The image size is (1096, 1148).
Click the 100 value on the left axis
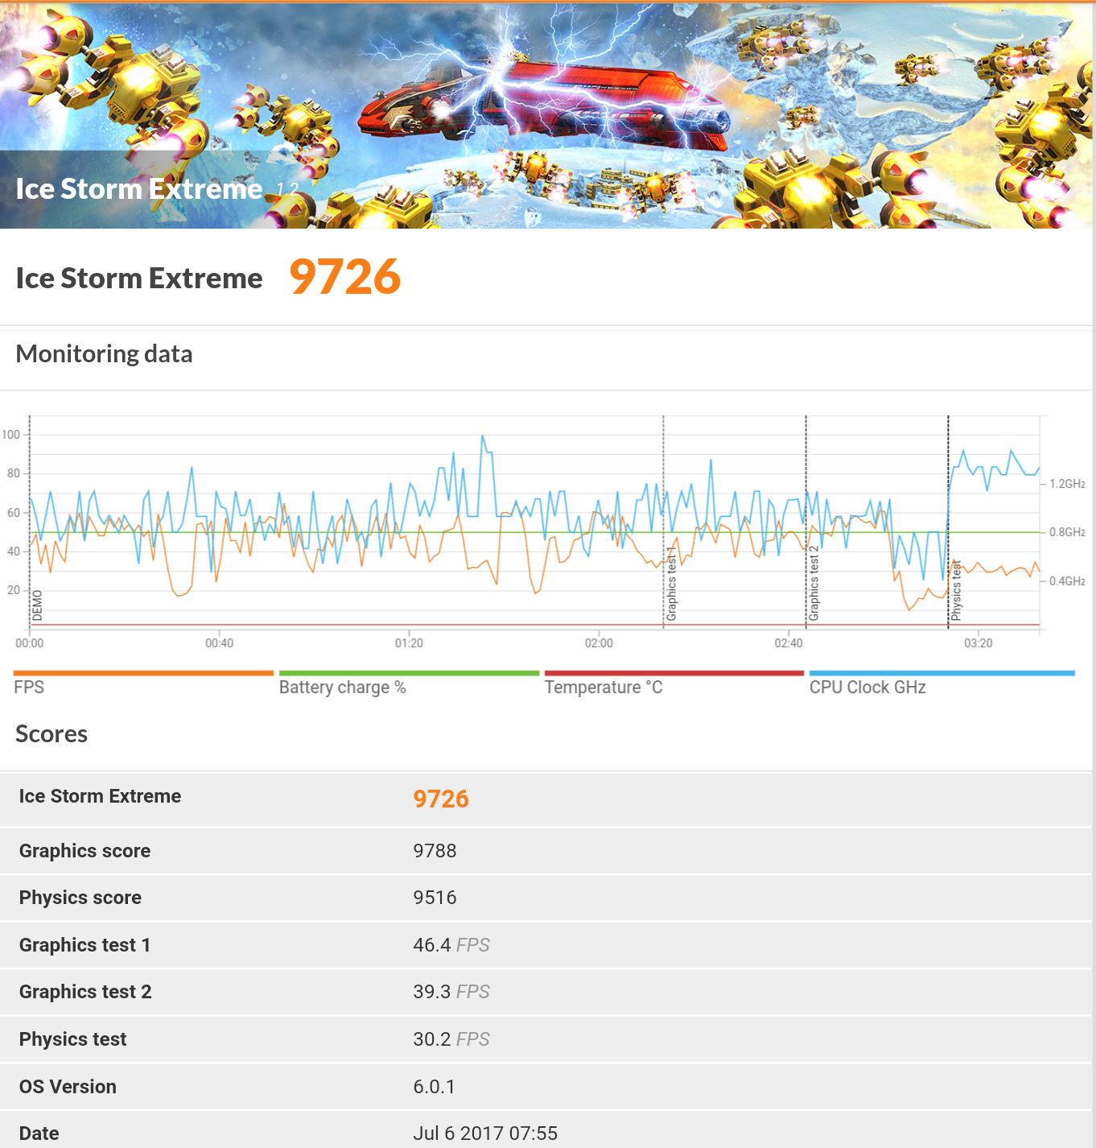(10, 435)
